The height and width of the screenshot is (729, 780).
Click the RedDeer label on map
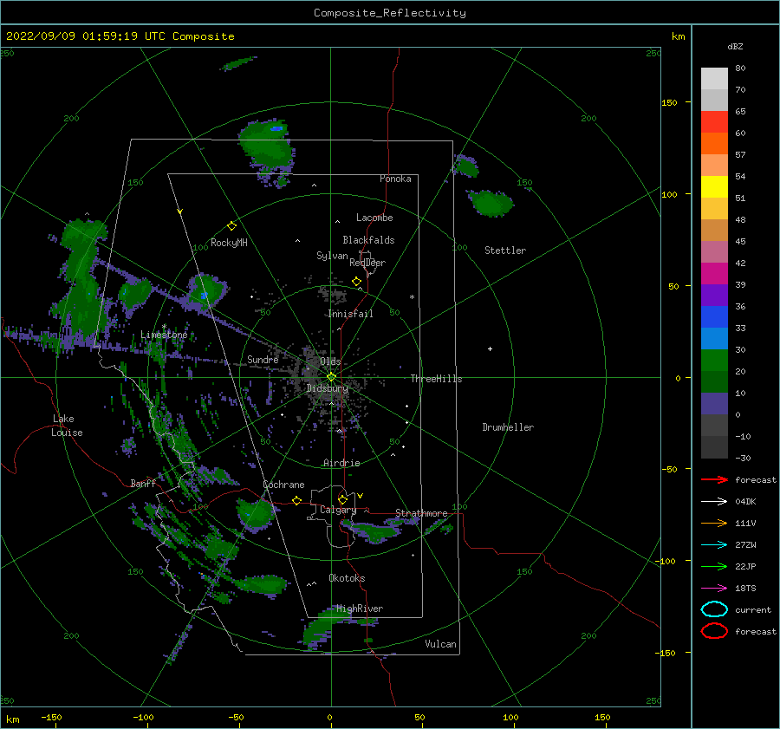point(367,263)
